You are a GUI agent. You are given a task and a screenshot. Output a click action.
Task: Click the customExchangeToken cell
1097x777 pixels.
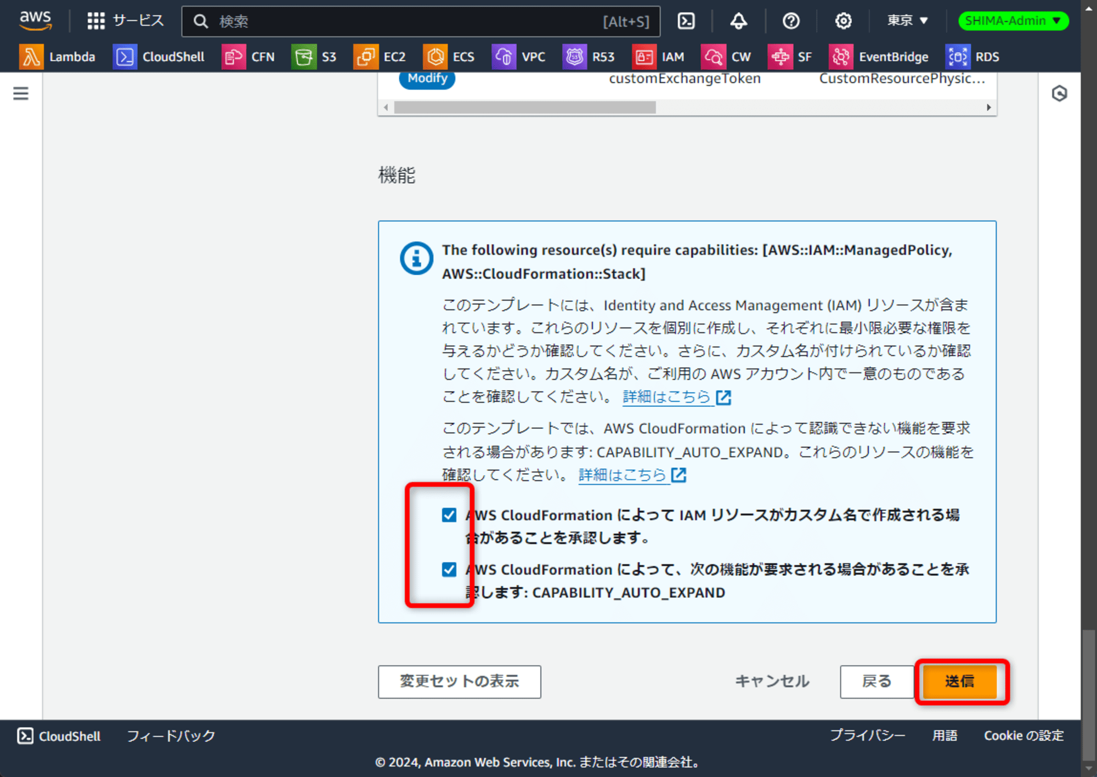coord(685,78)
